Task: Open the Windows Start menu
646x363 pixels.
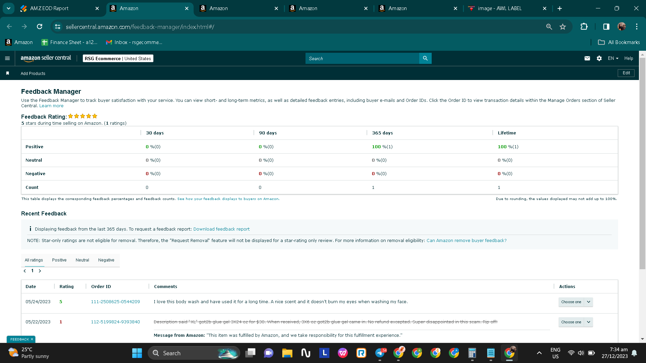Action: pos(137,353)
